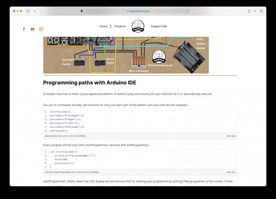The width and height of the screenshot is (276, 199).
Task: Open the privacy report shield icon
Action: [x=82, y=11]
